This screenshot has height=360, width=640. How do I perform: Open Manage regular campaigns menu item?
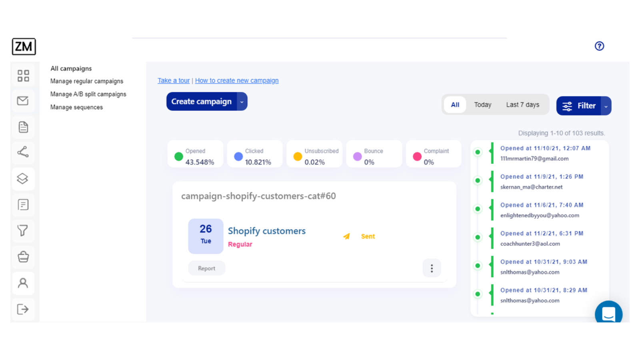[x=87, y=81]
